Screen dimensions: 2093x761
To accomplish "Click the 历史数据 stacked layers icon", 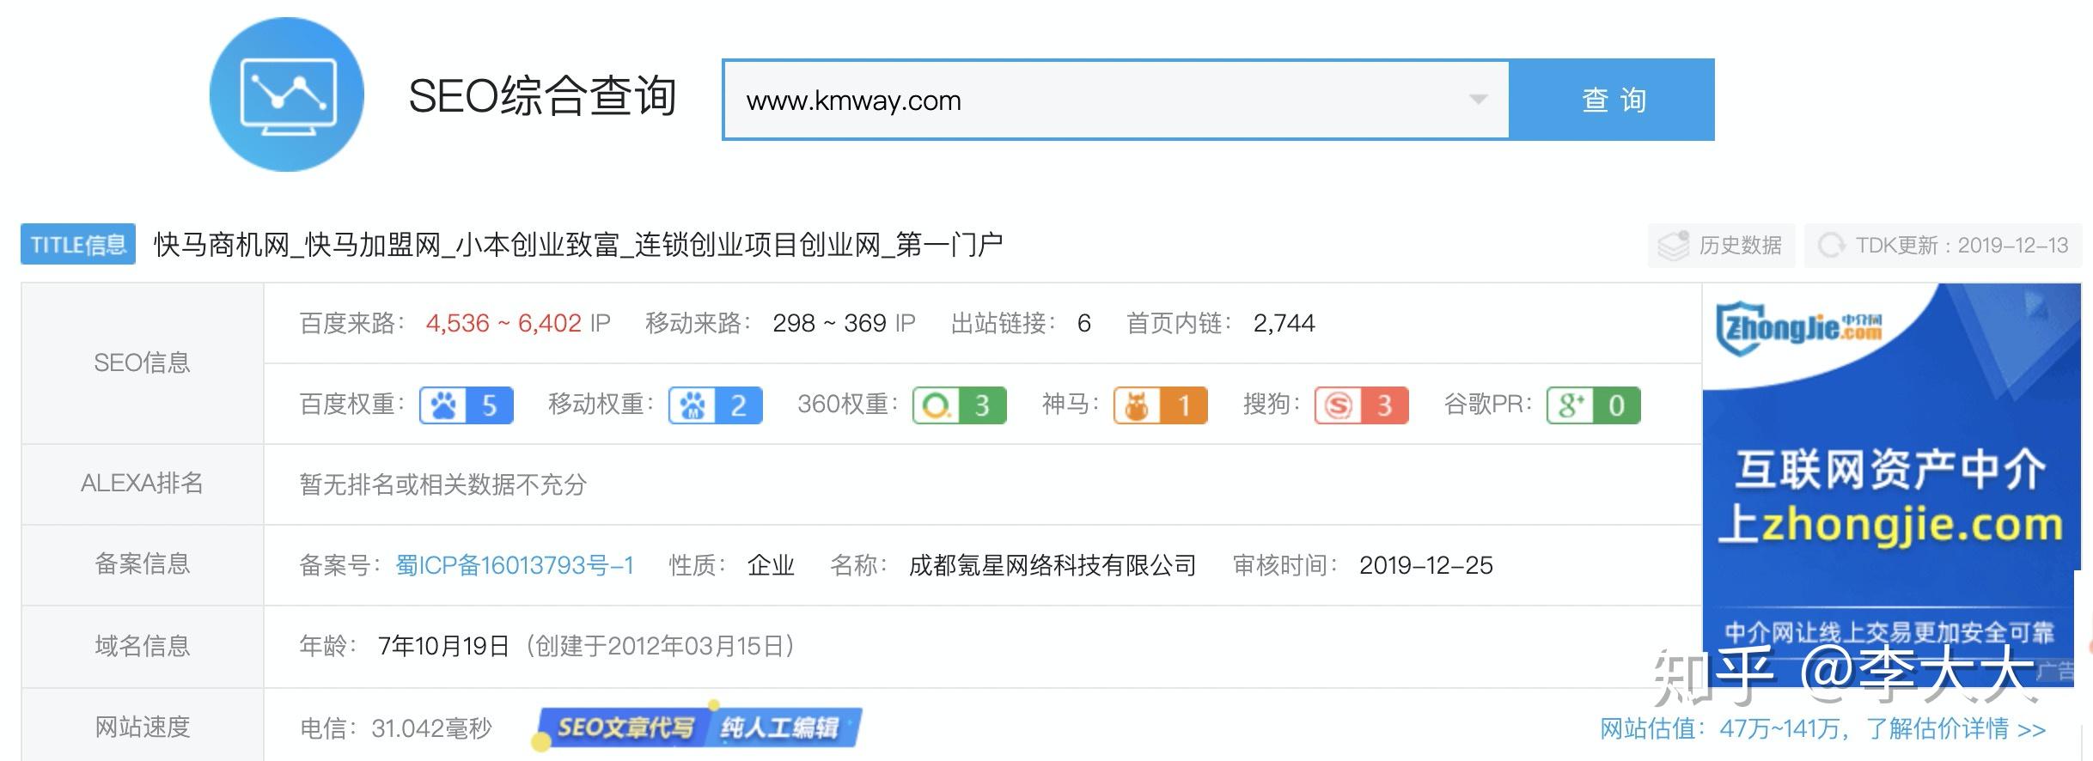I will pos(1673,246).
